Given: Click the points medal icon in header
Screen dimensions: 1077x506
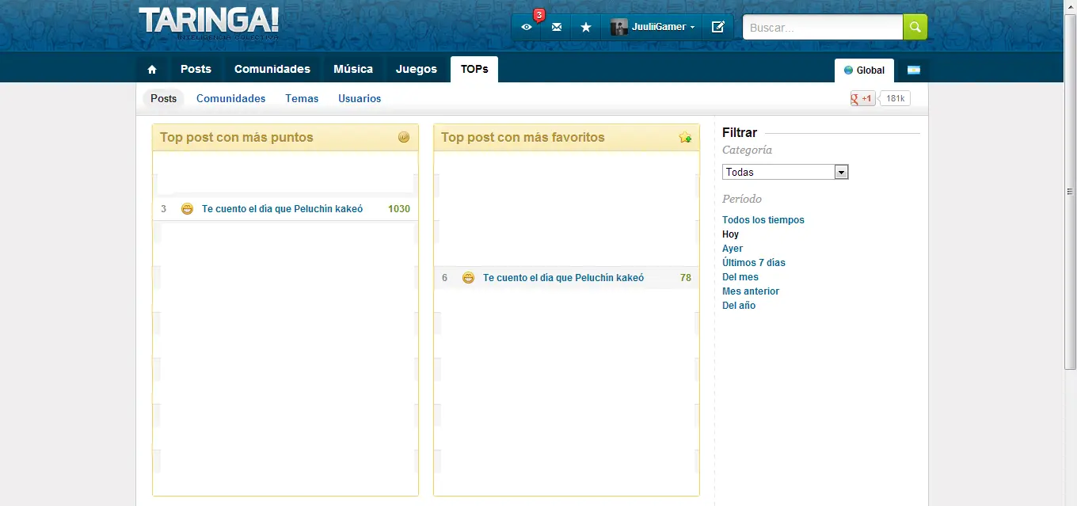Looking at the screenshot, I should coord(404,137).
